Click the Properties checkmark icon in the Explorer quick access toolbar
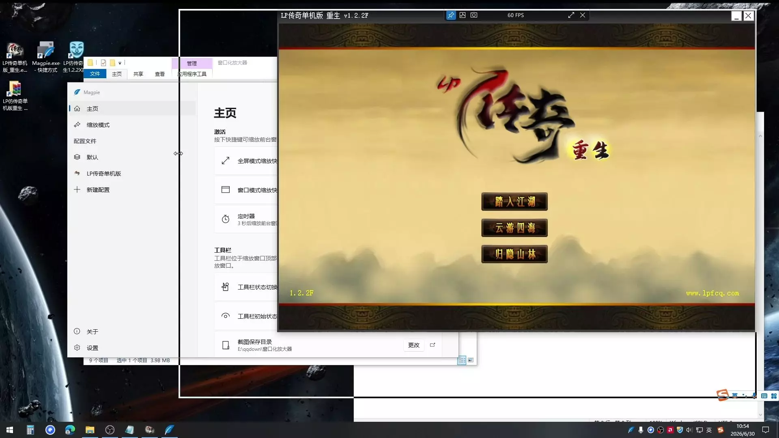Viewport: 779px width, 438px height. [x=103, y=63]
